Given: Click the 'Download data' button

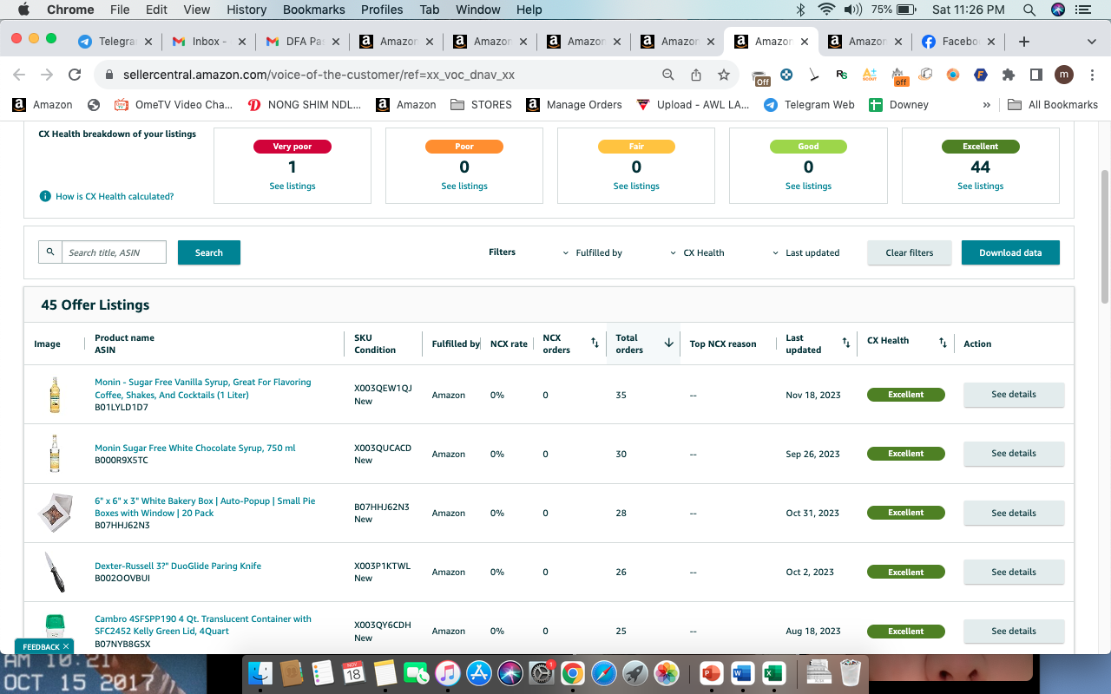Looking at the screenshot, I should coord(1010,252).
